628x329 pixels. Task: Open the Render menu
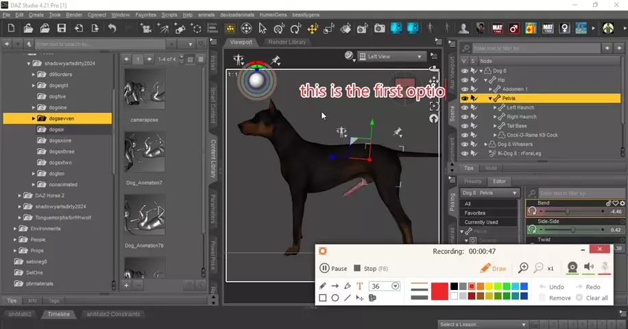click(73, 14)
